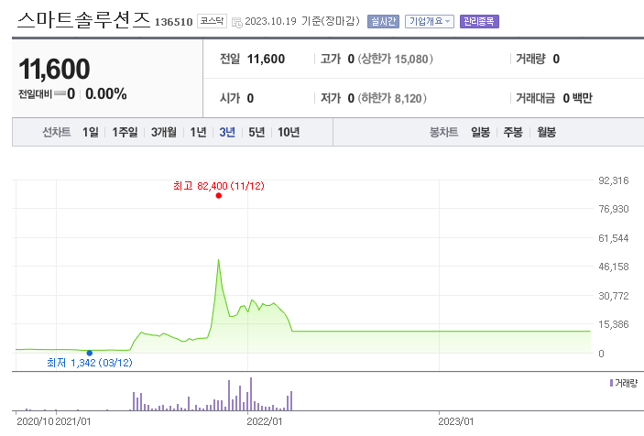The width and height of the screenshot is (644, 436).
Task: Click the stock code 136510
Action: click(173, 22)
